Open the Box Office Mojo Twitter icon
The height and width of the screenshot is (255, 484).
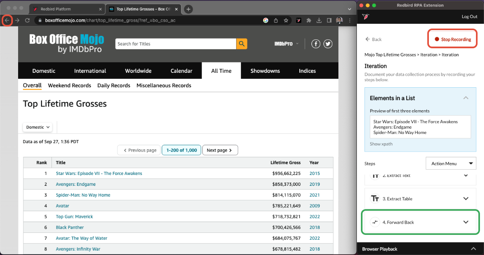[x=328, y=44]
